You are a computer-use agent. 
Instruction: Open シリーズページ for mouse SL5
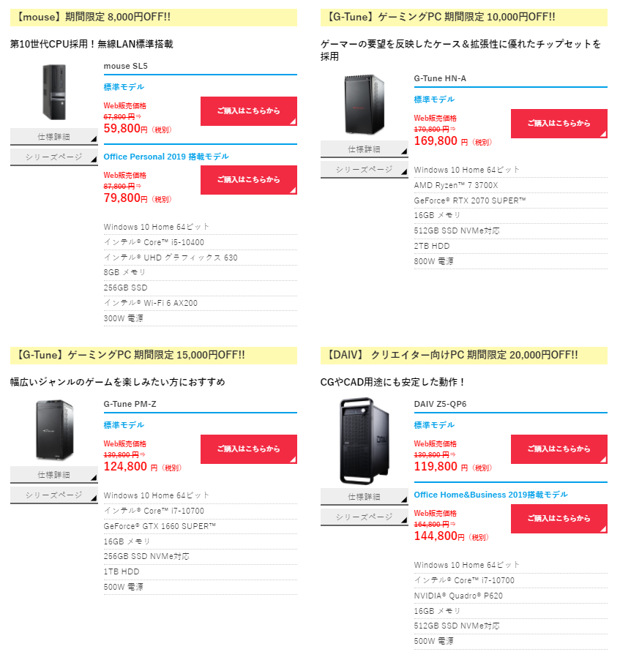point(54,157)
